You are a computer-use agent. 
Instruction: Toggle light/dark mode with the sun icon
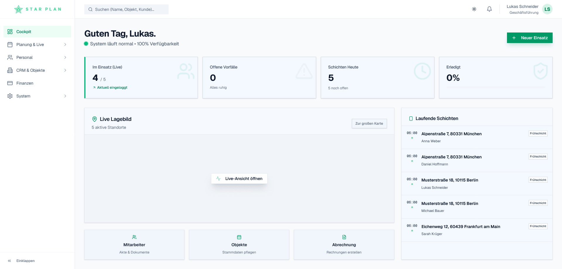(474, 9)
